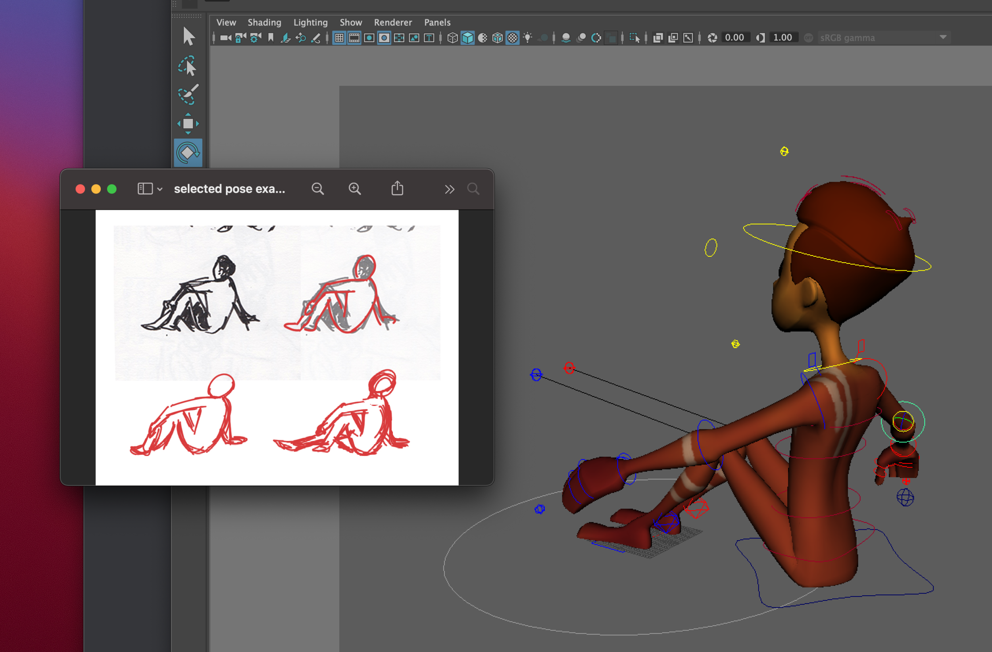Zoom in on the pose image

(x=355, y=189)
